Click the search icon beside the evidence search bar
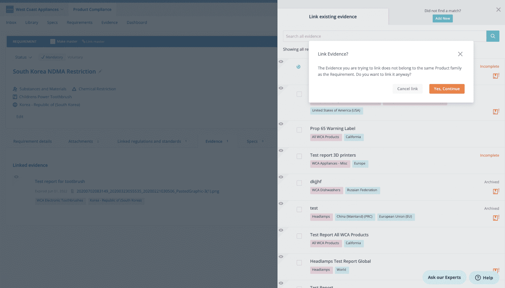 point(492,36)
